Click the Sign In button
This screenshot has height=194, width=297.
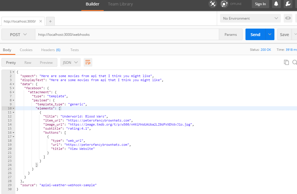point(260,4)
